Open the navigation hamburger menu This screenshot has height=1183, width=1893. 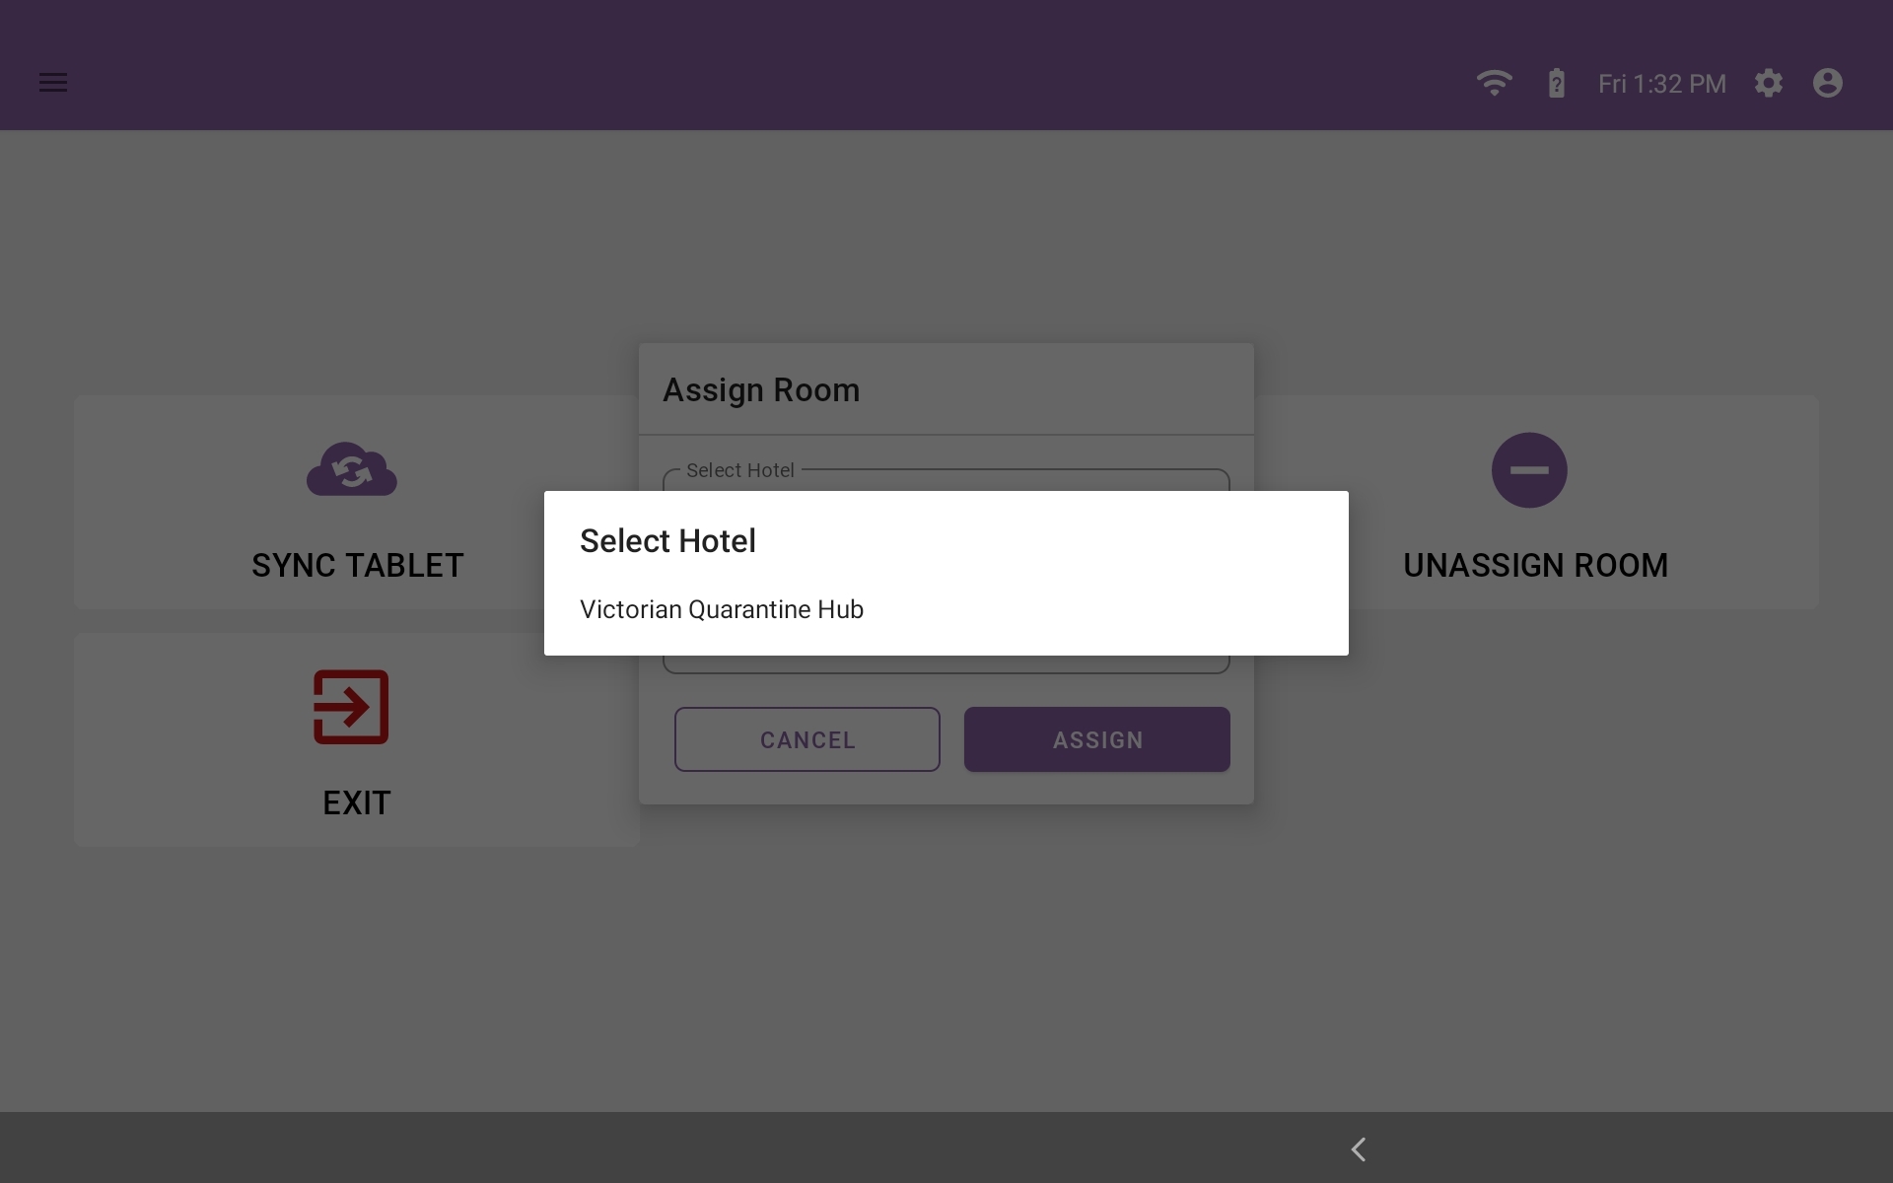(53, 82)
